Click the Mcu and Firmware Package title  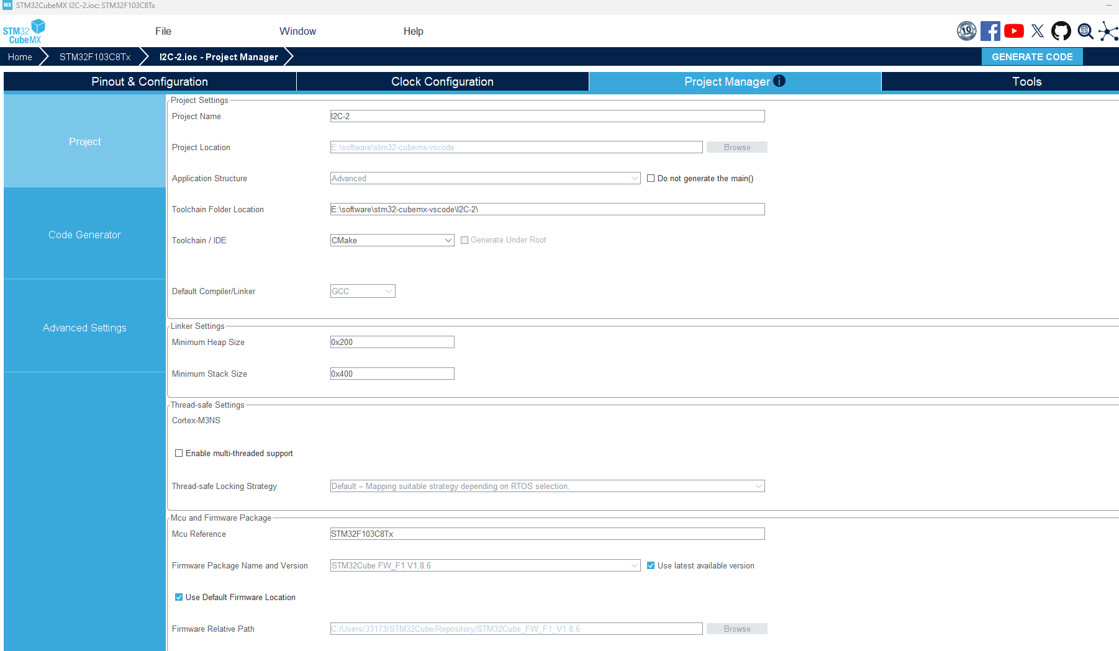[x=221, y=518]
